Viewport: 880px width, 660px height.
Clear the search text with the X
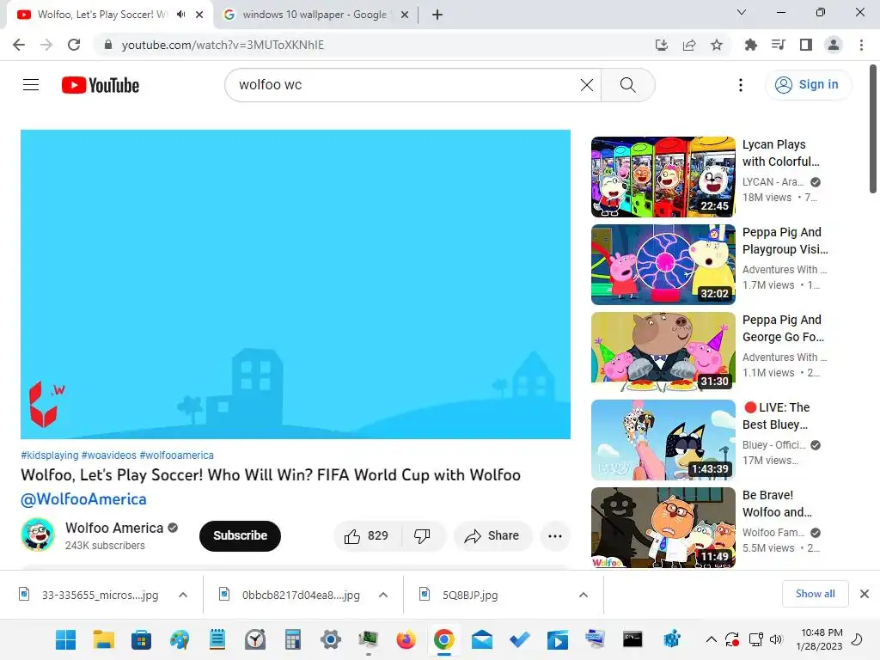[586, 85]
